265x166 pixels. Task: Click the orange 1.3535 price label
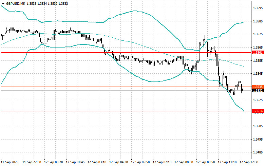click(x=258, y=87)
